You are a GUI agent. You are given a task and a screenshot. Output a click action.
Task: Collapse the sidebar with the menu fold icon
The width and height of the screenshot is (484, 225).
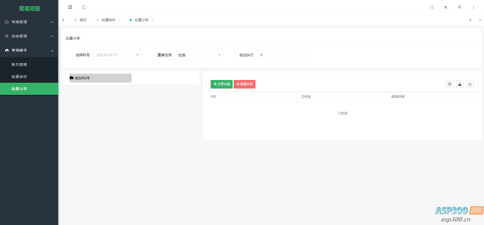(70, 7)
